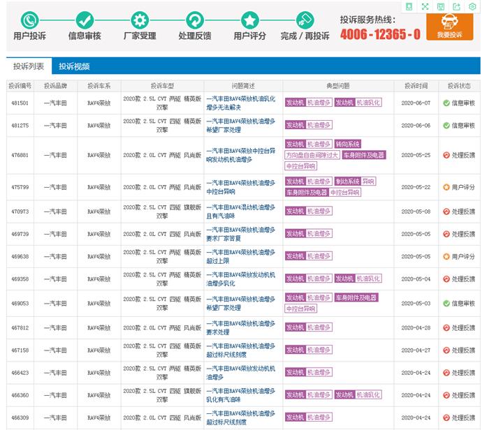Click the 信息审核 checkmark step icon

[85, 20]
